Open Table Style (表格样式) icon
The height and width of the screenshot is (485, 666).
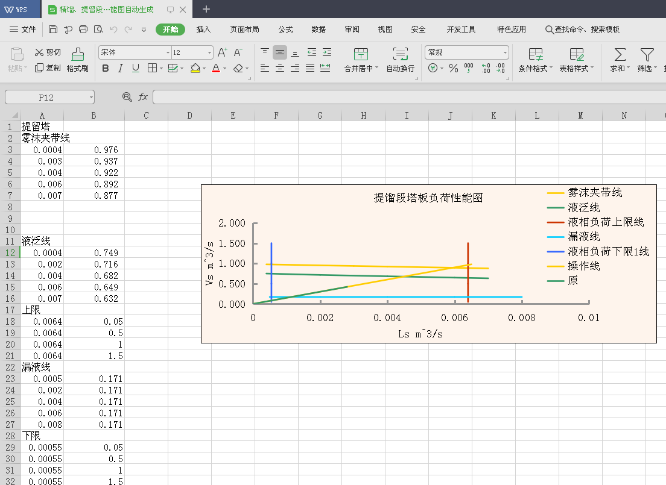(576, 54)
